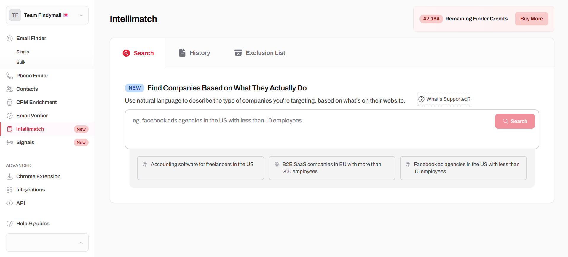Click the pink Search submit button
Image resolution: width=568 pixels, height=257 pixels.
point(515,121)
